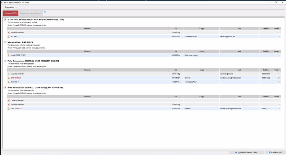Select the JUAN PEREZ PEREZ signer name
Image resolution: width=286 pixels, height=155 pixels.
(x=18, y=55)
